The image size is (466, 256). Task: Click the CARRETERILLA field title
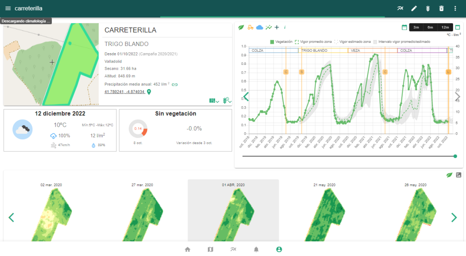pyautogui.click(x=130, y=30)
